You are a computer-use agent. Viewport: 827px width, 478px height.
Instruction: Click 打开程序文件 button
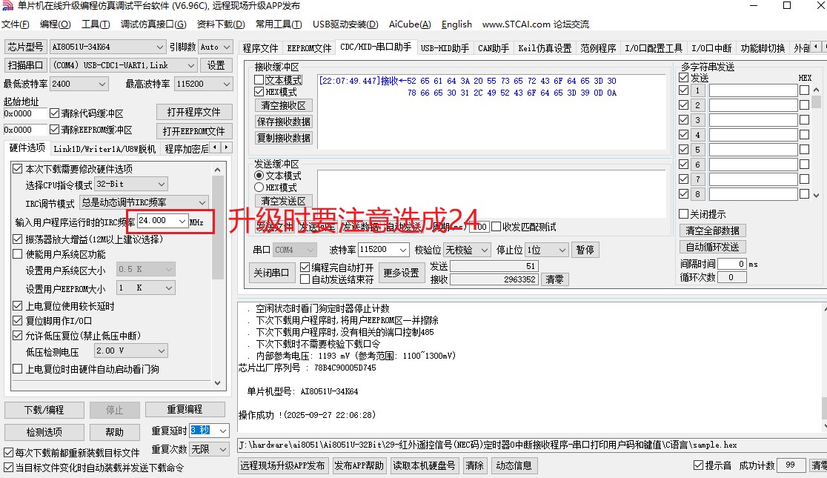coord(194,112)
